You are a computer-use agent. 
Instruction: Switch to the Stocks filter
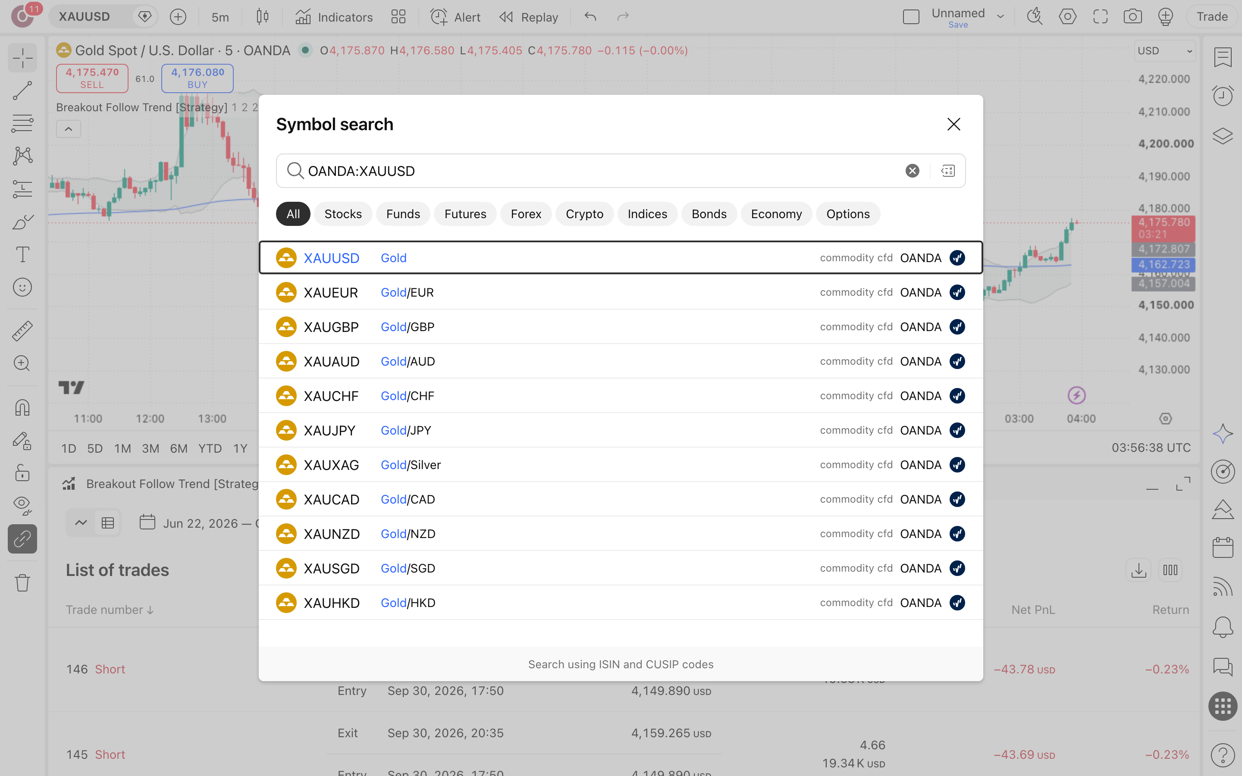(x=343, y=214)
